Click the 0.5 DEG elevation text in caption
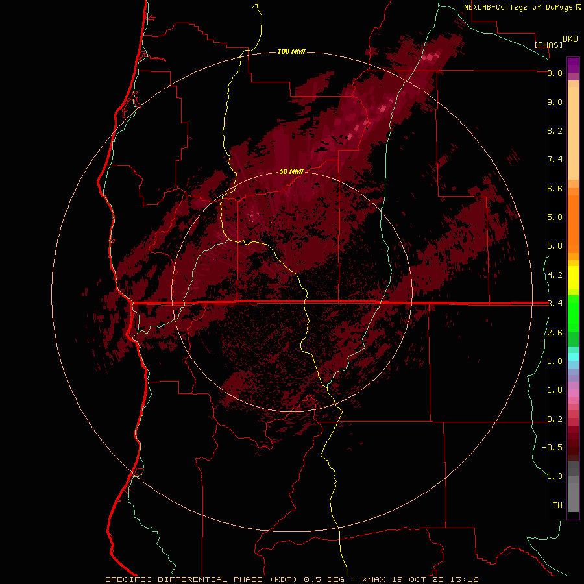 click(x=324, y=579)
